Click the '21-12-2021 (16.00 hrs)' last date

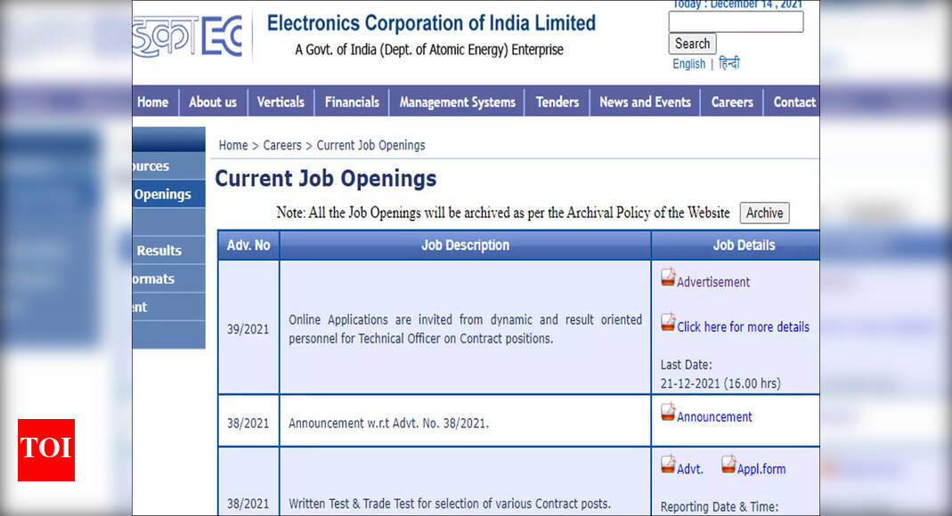[720, 383]
